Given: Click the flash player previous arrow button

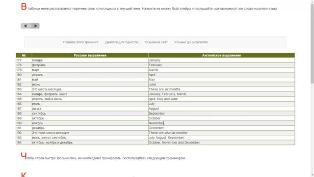Looking at the screenshot, I should click(26, 26).
